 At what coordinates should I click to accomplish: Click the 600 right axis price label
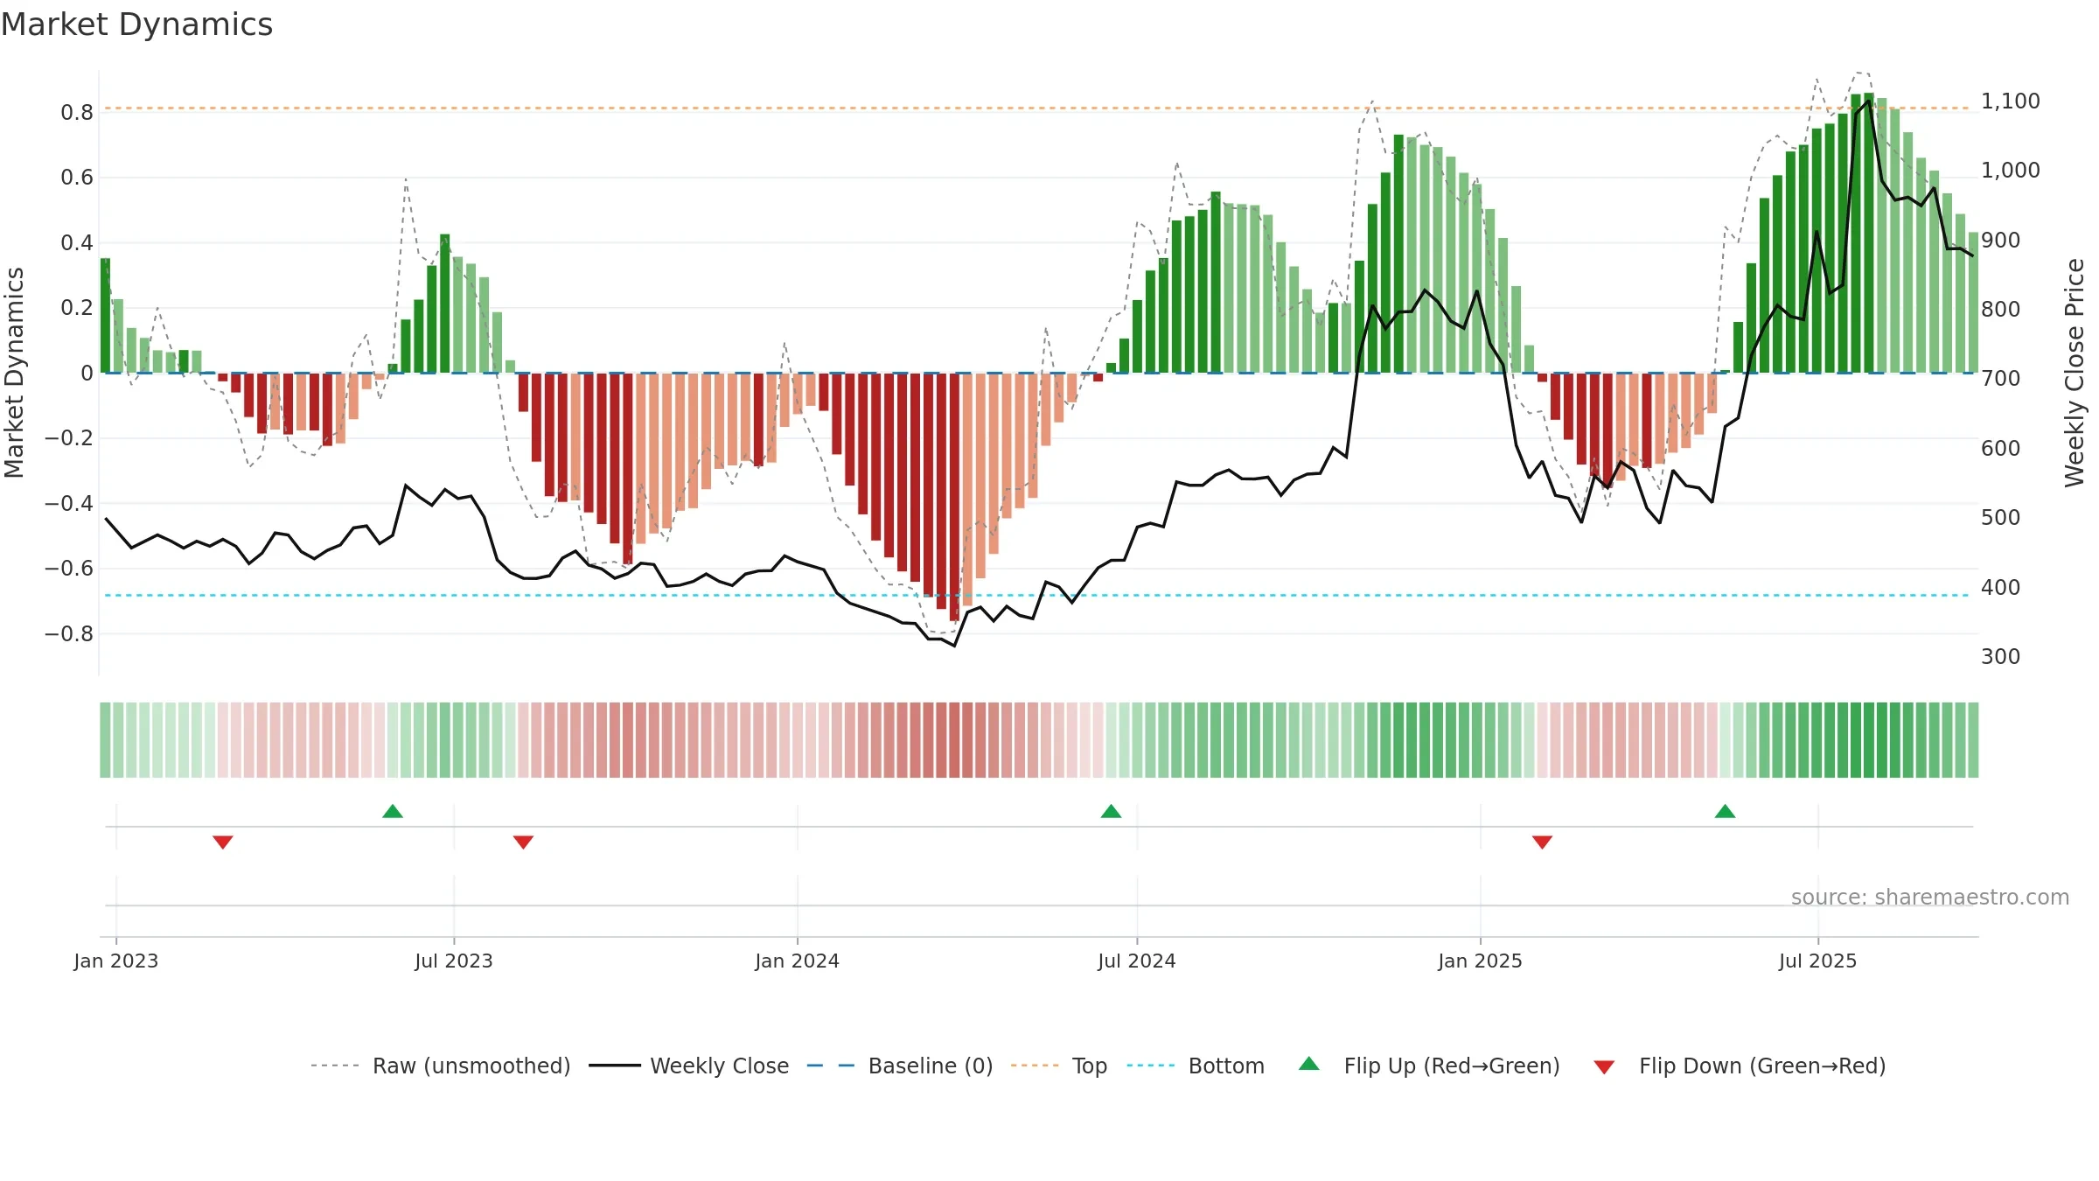point(2001,448)
